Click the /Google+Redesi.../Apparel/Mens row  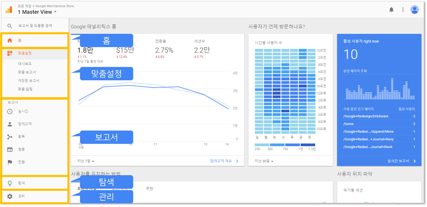[x=379, y=131]
